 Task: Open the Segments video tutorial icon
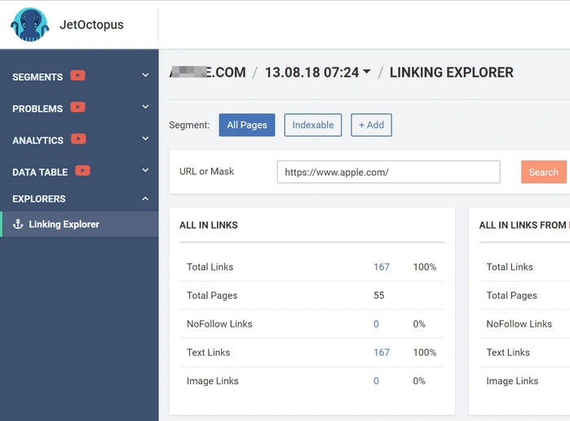pos(77,76)
